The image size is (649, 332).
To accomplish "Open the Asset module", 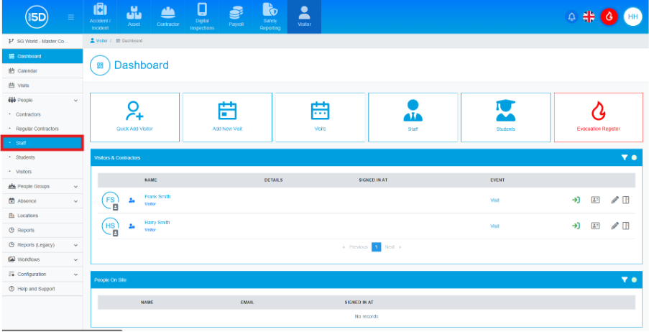I will click(x=134, y=17).
